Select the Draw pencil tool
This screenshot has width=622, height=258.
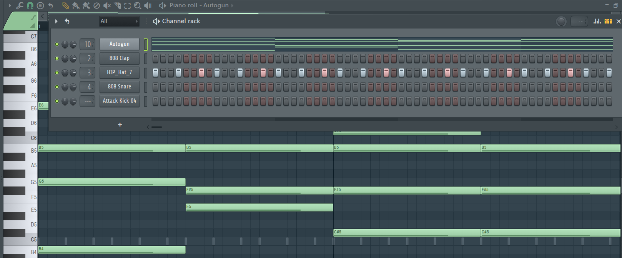tap(65, 5)
